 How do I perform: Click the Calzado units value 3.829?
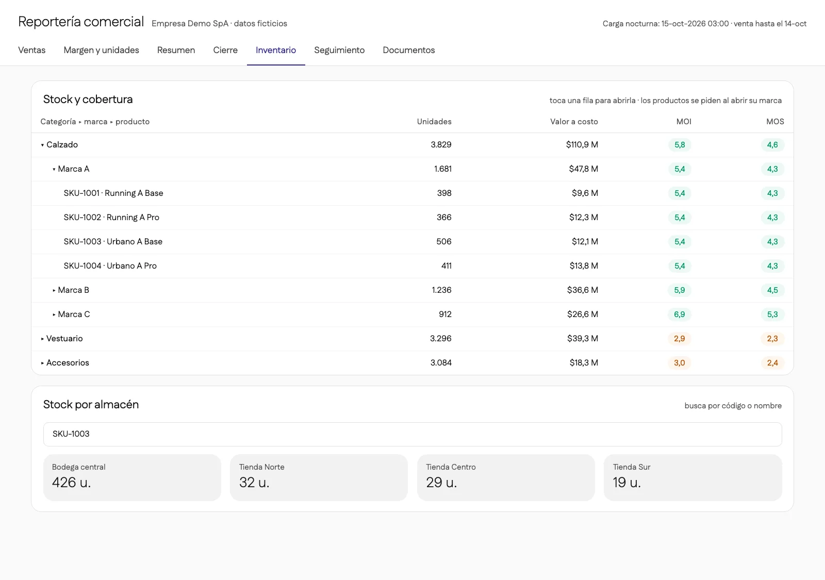(x=441, y=145)
